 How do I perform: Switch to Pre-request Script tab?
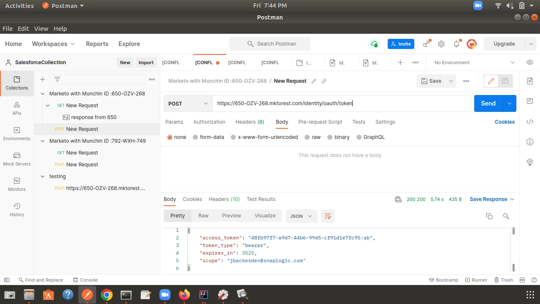click(320, 122)
